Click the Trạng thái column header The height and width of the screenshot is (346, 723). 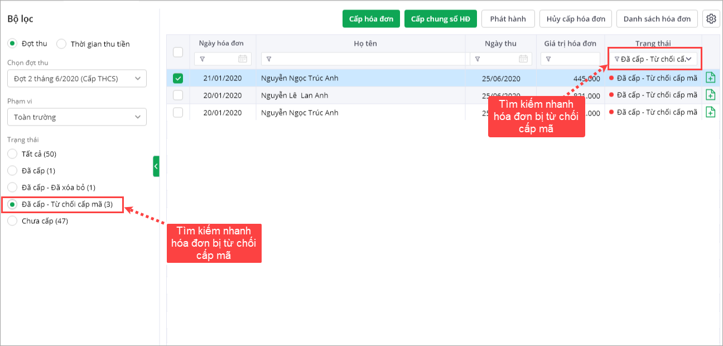tap(653, 44)
